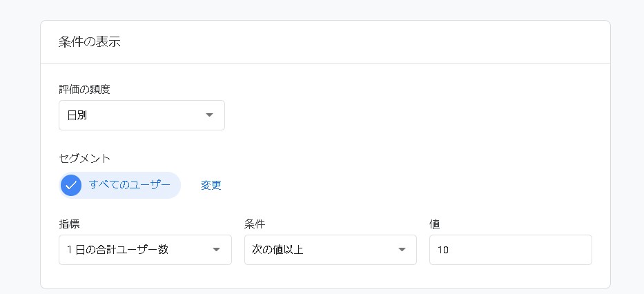This screenshot has width=644, height=294.
Task: Click the arrow icon in 日別 dropdown
Action: [210, 115]
